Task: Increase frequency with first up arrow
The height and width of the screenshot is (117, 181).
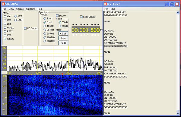Action: click(x=73, y=24)
